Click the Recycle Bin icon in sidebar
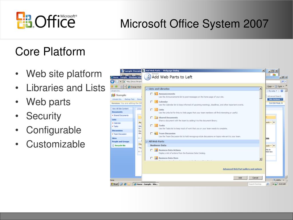 [113, 145]
